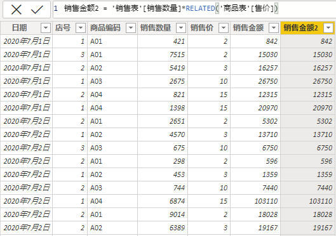Click sales quantity cell 9014

coord(163,214)
